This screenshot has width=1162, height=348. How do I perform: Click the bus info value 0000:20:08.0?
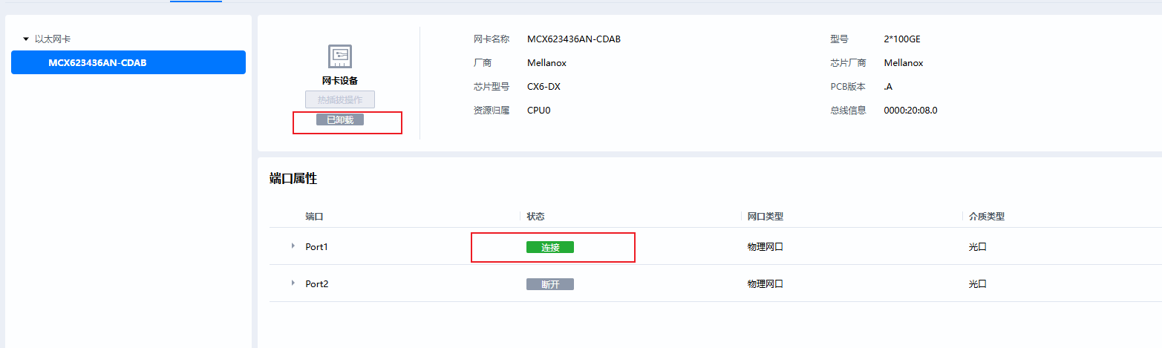[x=910, y=111]
